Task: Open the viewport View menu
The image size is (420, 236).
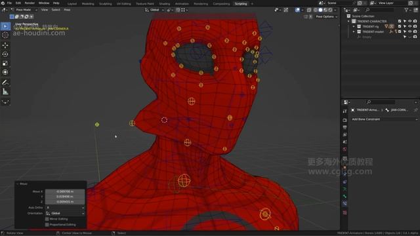Action: coord(45,10)
